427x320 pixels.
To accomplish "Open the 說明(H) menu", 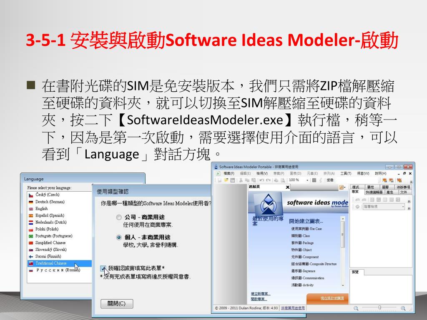I will tap(380, 173).
